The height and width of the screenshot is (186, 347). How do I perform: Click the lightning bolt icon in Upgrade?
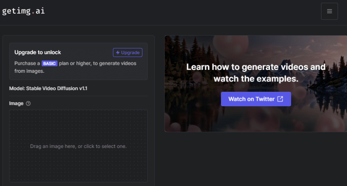point(118,52)
